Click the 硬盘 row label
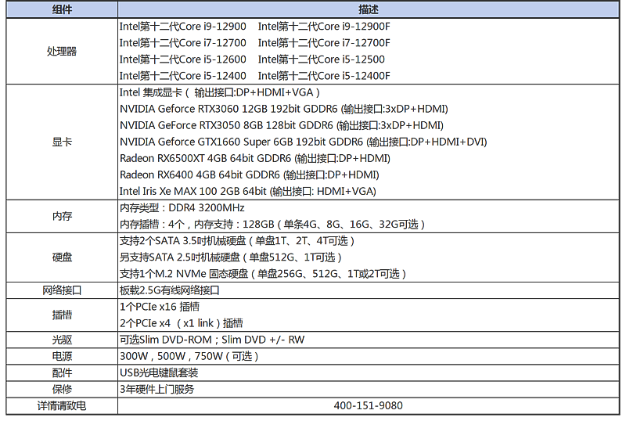The width and height of the screenshot is (626, 421). click(x=62, y=257)
